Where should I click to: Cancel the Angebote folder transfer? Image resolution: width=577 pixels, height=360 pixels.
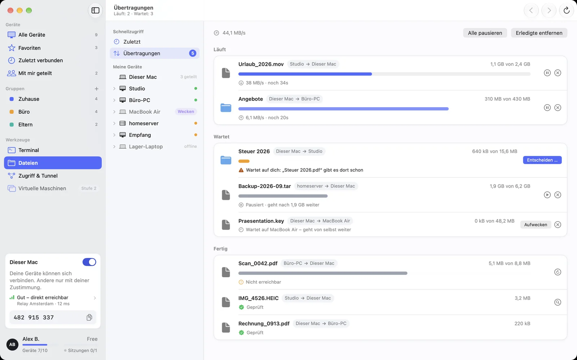pos(558,108)
